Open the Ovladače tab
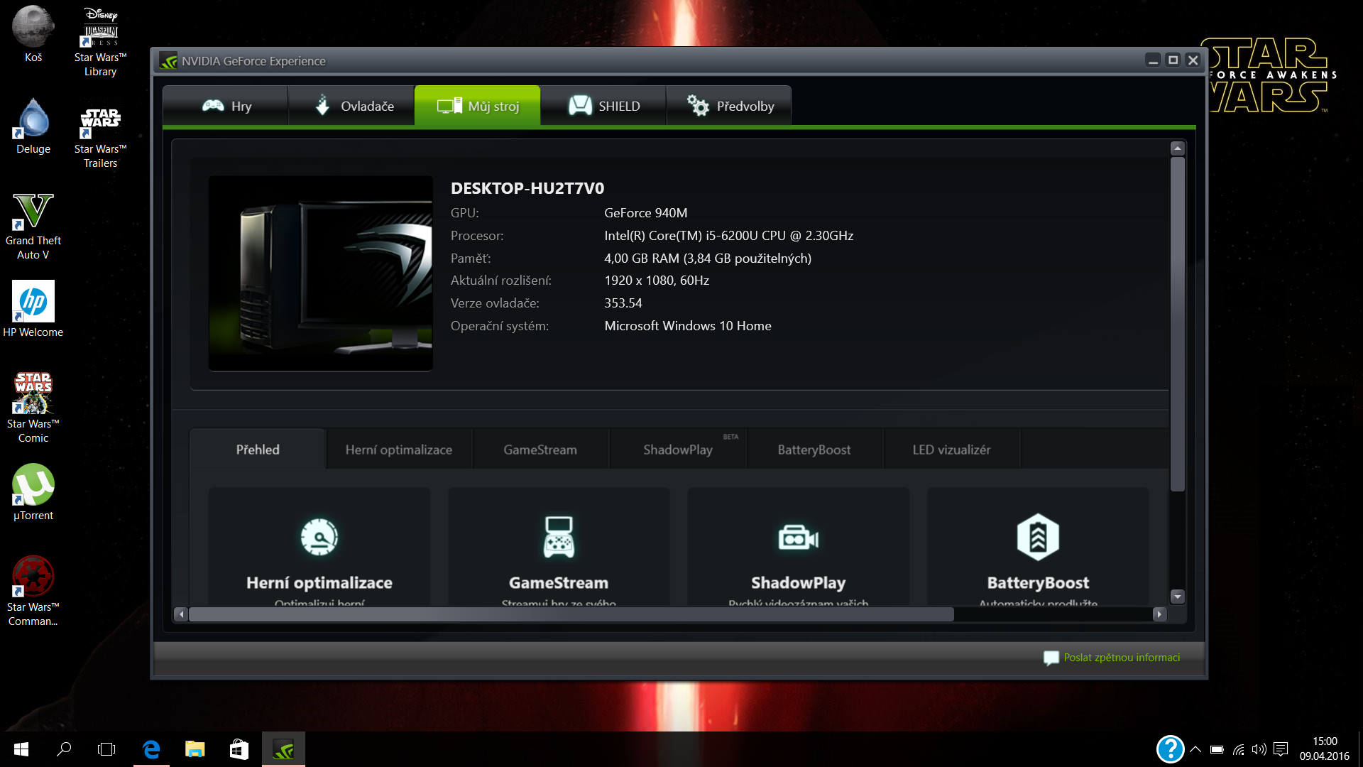 [351, 106]
